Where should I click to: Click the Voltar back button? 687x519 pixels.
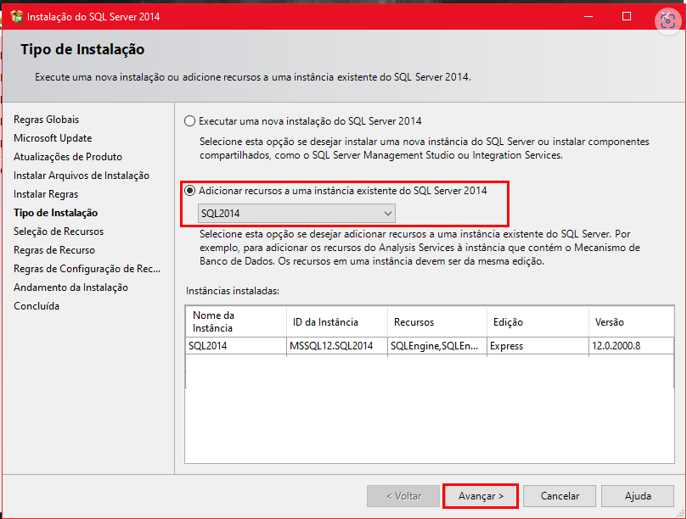(403, 496)
